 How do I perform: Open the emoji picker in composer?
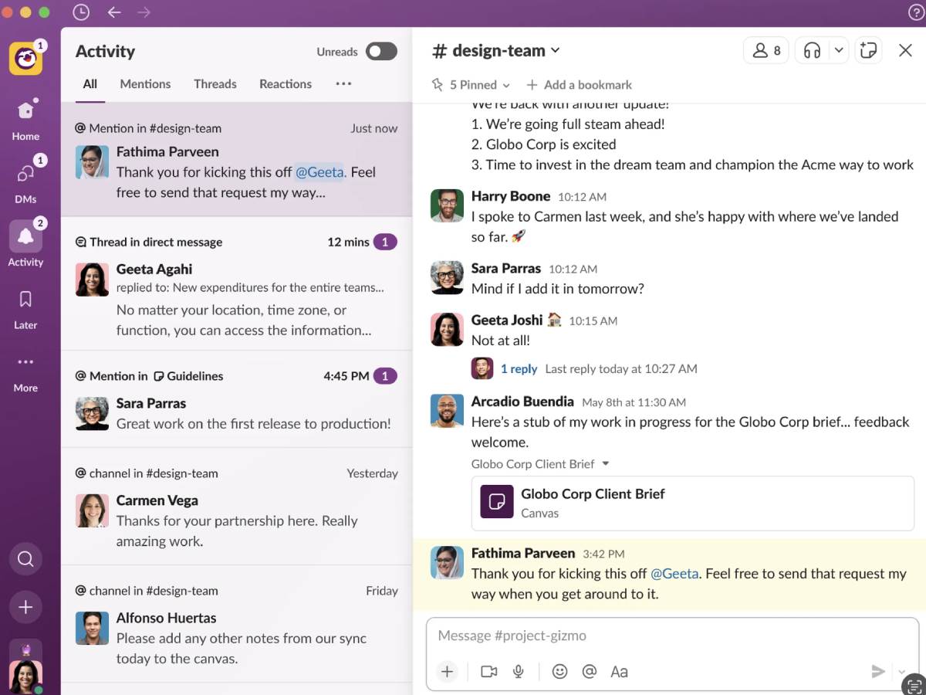click(559, 671)
